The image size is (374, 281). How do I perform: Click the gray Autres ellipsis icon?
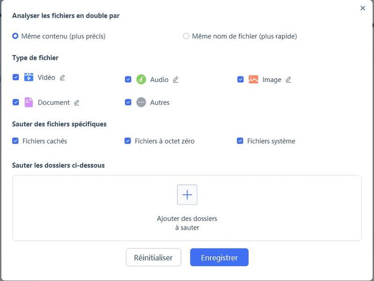pyautogui.click(x=141, y=103)
